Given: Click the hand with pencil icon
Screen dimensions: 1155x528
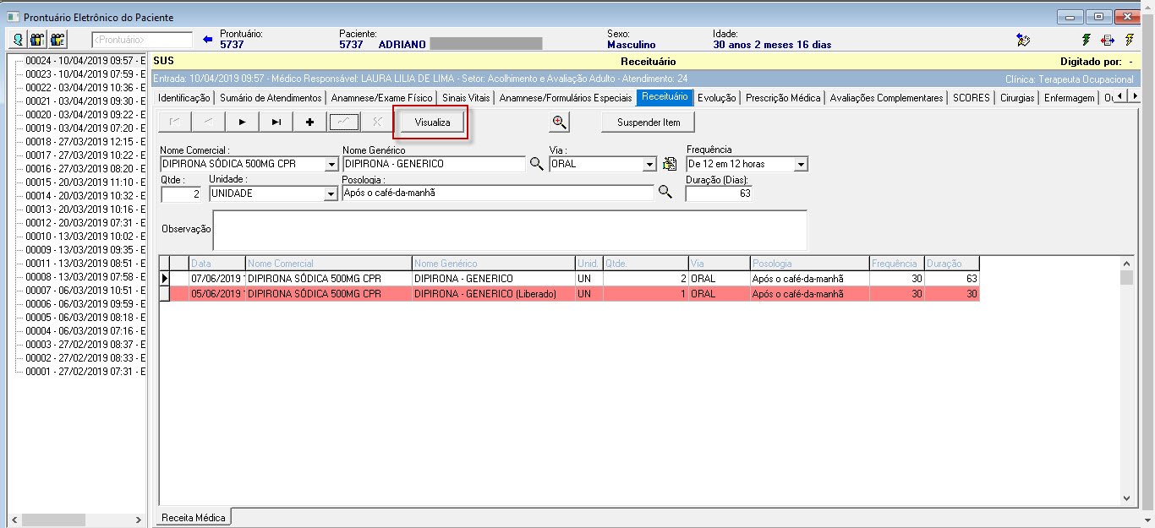Looking at the screenshot, I should point(1024,40).
